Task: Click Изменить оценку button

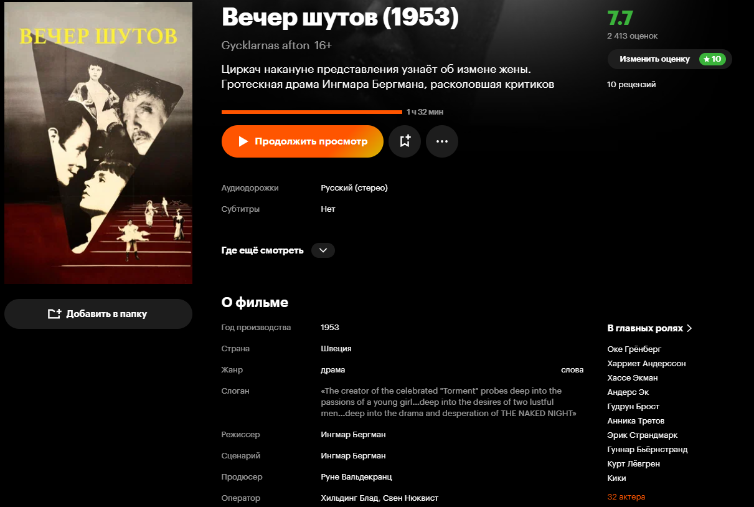Action: [x=670, y=59]
